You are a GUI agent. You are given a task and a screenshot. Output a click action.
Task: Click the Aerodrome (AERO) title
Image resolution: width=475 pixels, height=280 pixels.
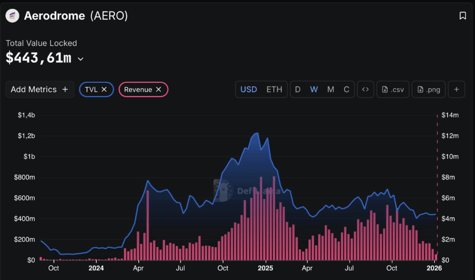click(x=76, y=16)
